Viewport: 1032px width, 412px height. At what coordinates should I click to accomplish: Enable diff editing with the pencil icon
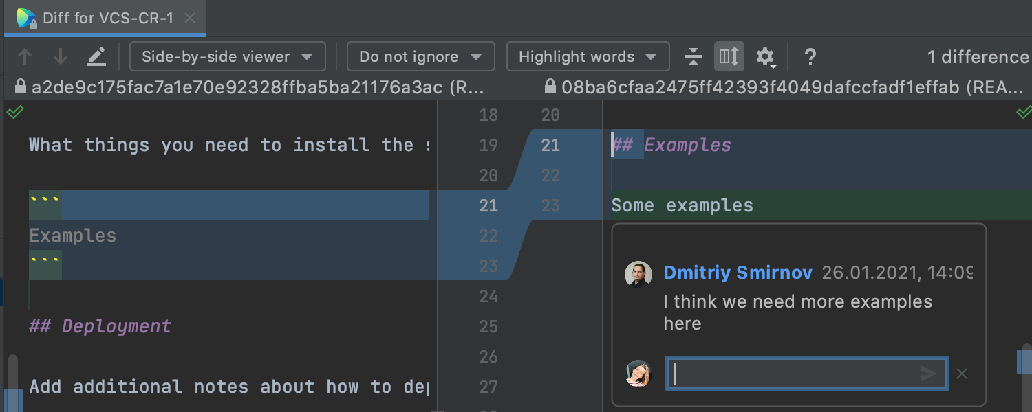tap(96, 56)
